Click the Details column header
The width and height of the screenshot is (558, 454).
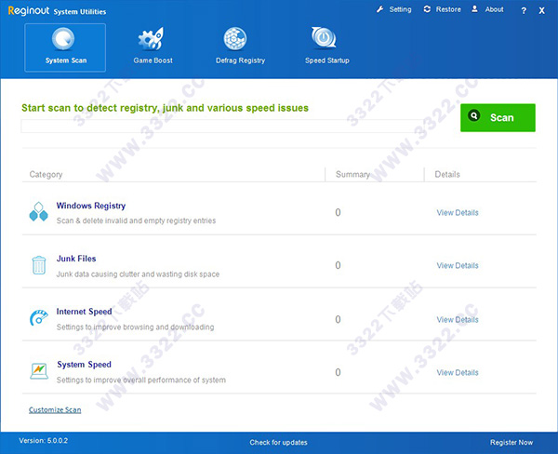[x=447, y=175]
